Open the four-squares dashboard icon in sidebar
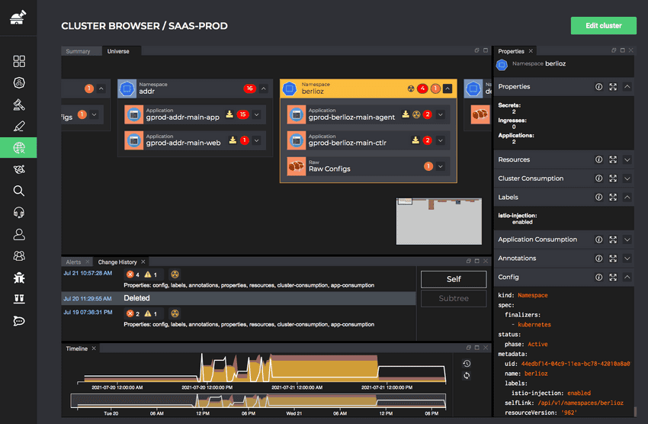648x424 pixels. 19,61
